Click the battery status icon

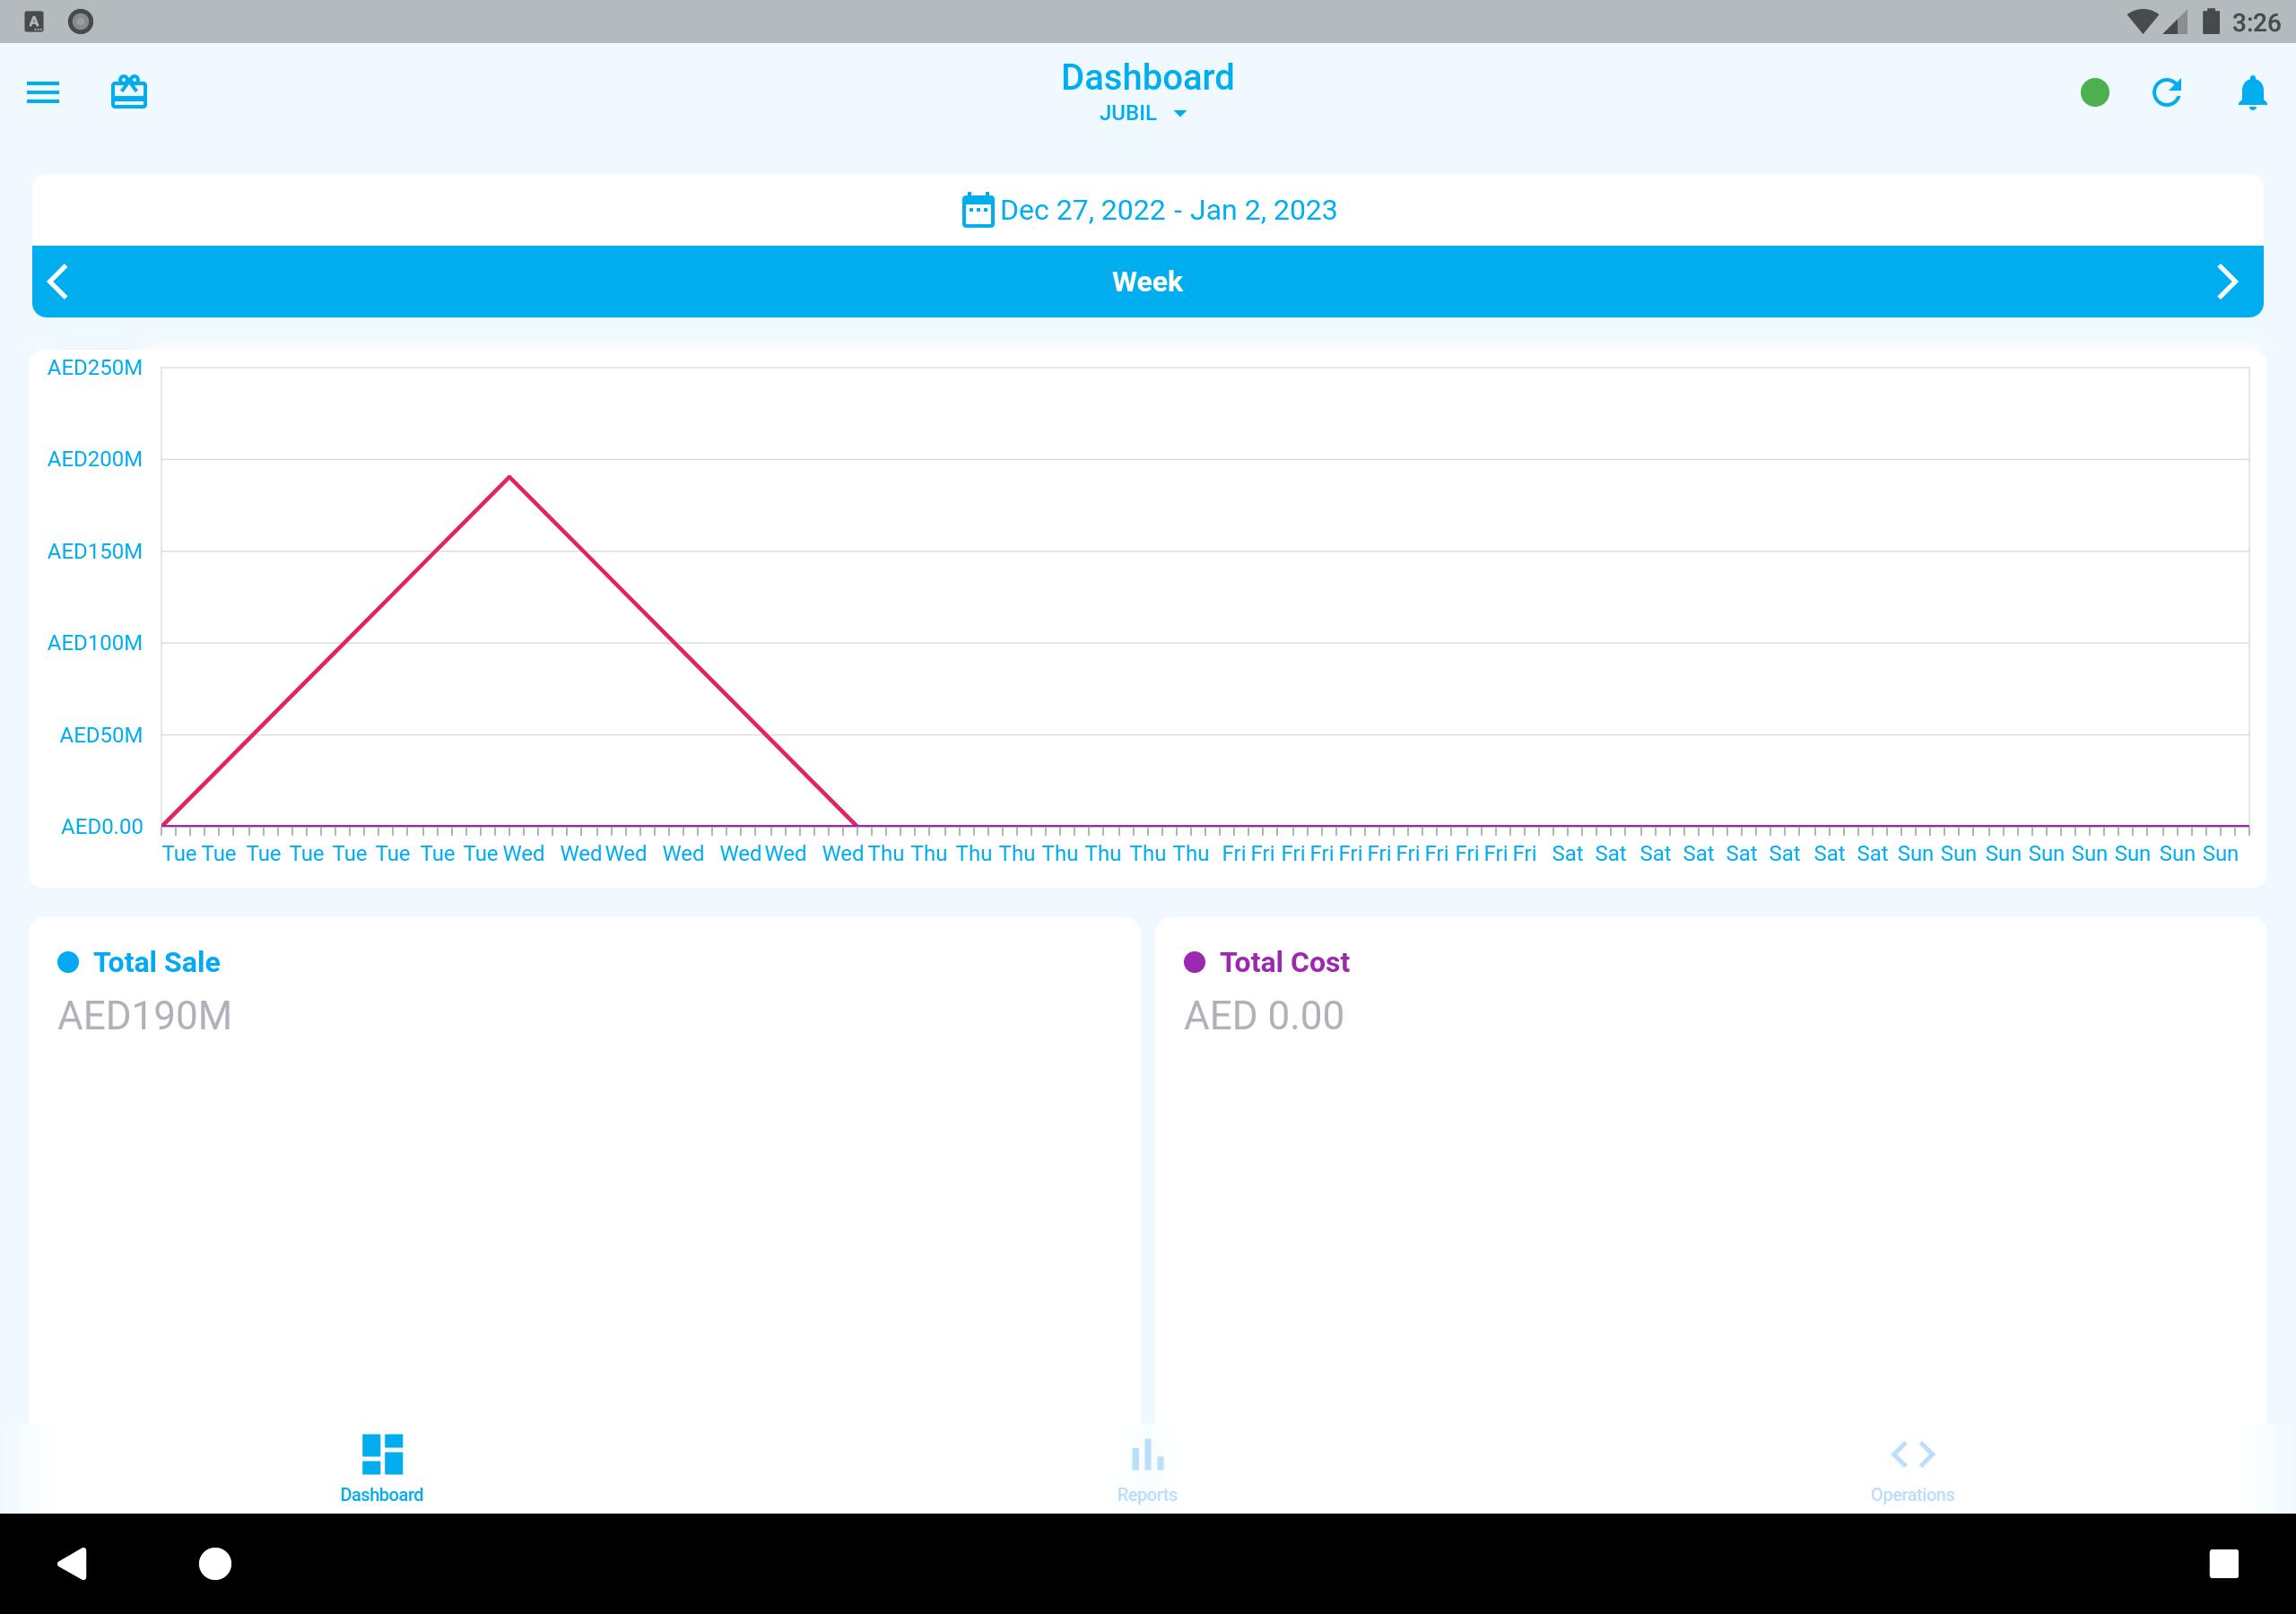point(2211,21)
